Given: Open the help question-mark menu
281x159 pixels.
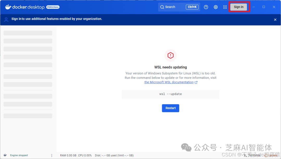Looking at the screenshot, I should coord(206,7).
